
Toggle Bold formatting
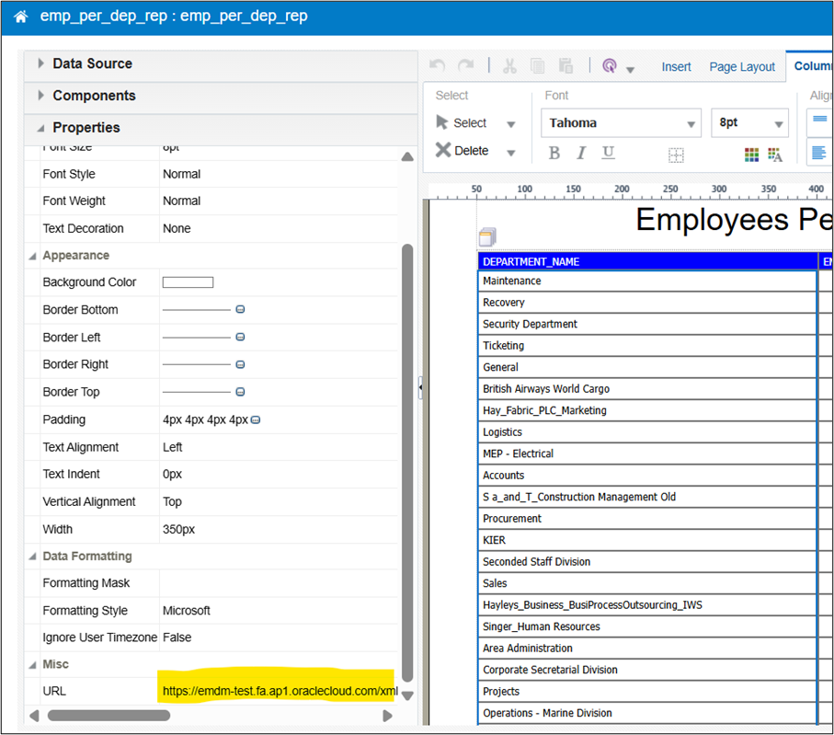(x=554, y=154)
